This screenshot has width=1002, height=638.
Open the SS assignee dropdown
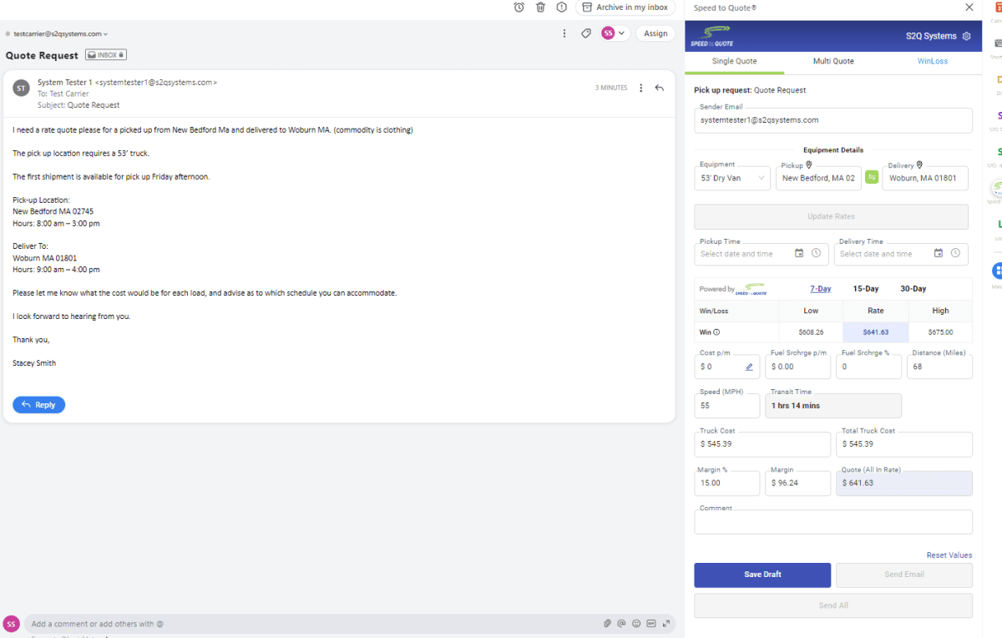[x=615, y=33]
